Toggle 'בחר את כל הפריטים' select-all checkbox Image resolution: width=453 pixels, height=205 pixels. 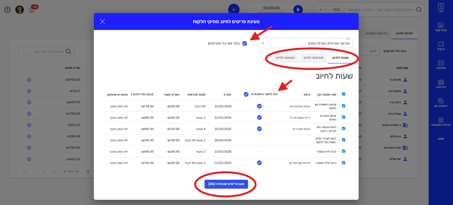(245, 43)
